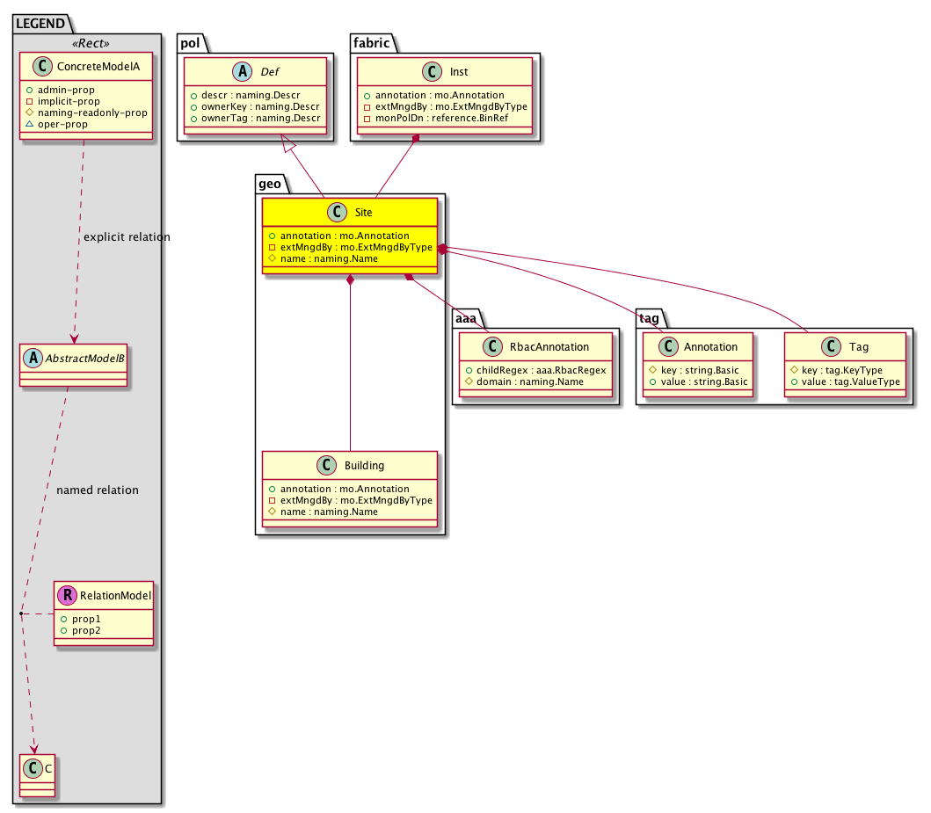Click the 'explicit relation' label

(127, 237)
